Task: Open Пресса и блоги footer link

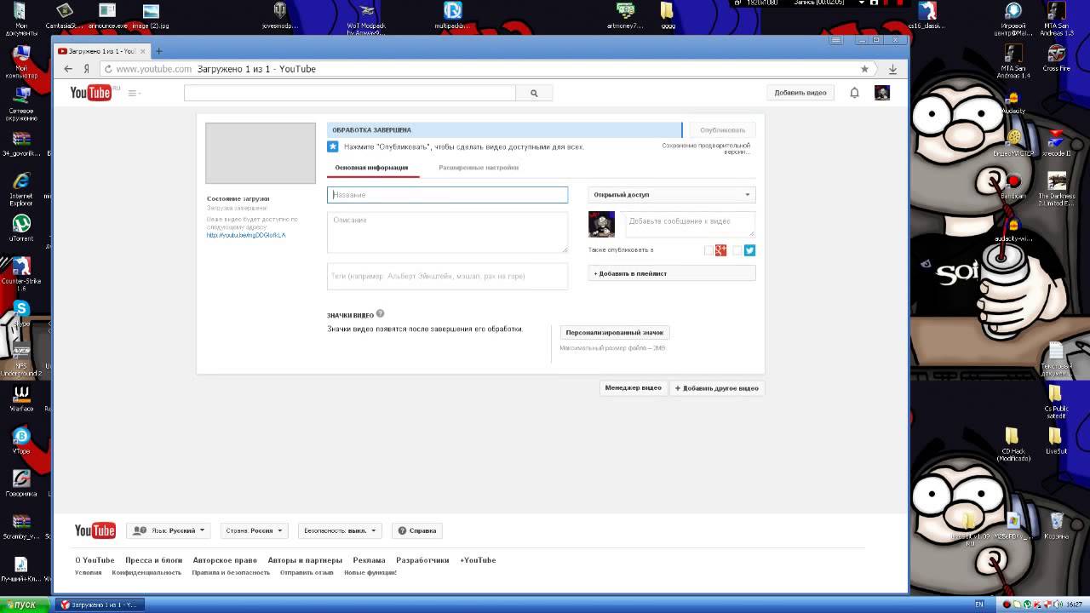Action: pos(154,560)
